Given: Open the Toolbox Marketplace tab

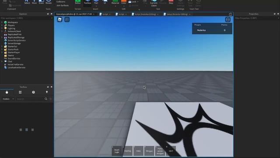Looking at the screenshot, I should coord(7,92).
